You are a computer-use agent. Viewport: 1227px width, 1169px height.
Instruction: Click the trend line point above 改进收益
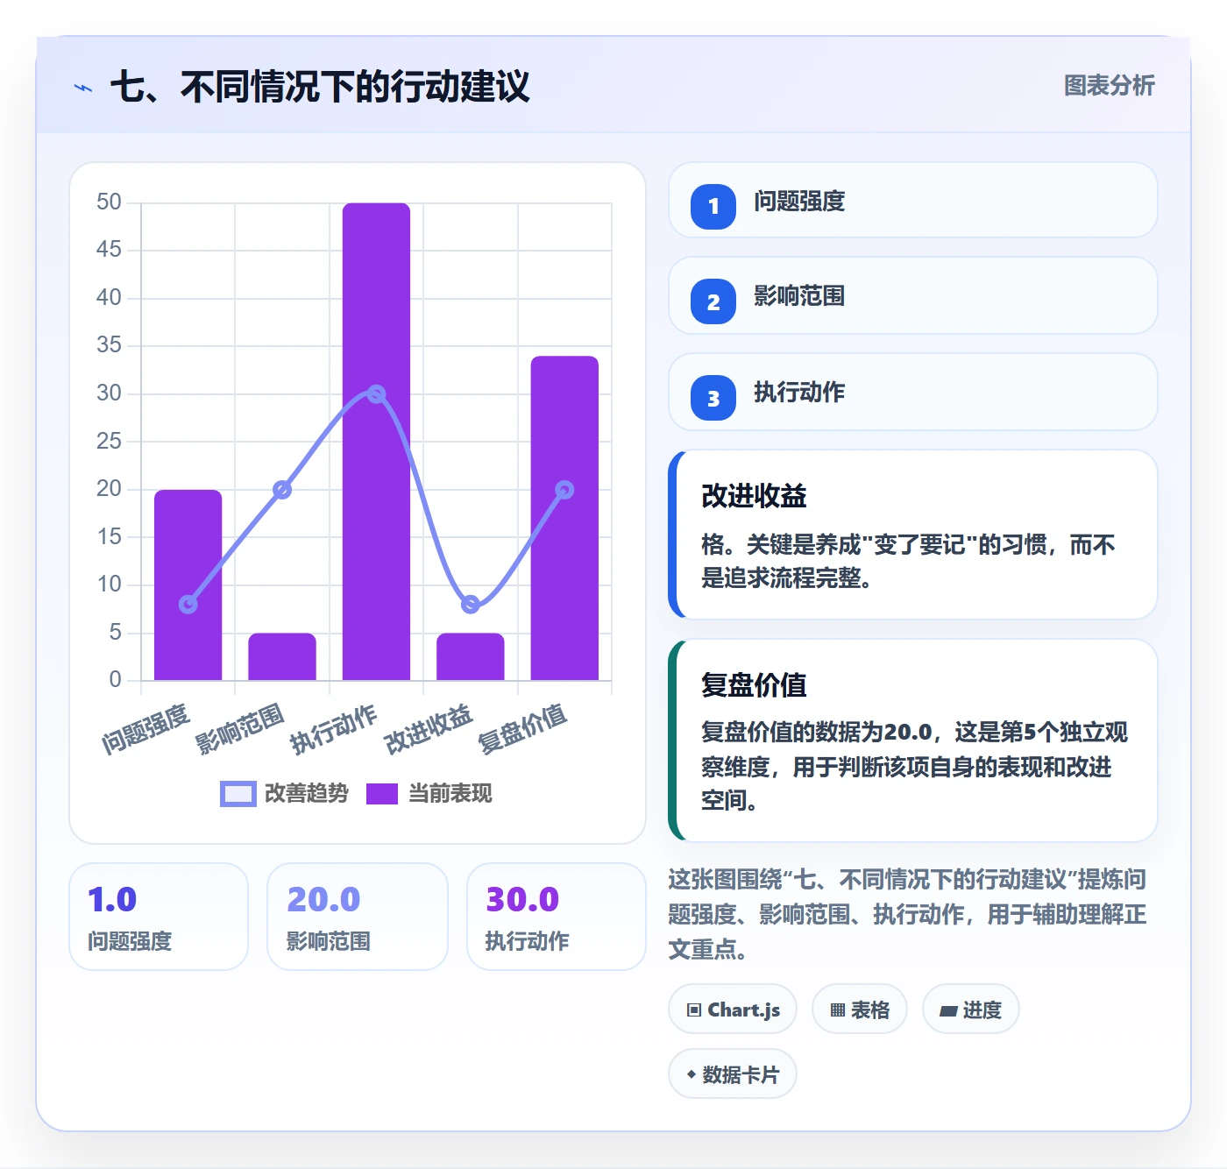(x=471, y=604)
